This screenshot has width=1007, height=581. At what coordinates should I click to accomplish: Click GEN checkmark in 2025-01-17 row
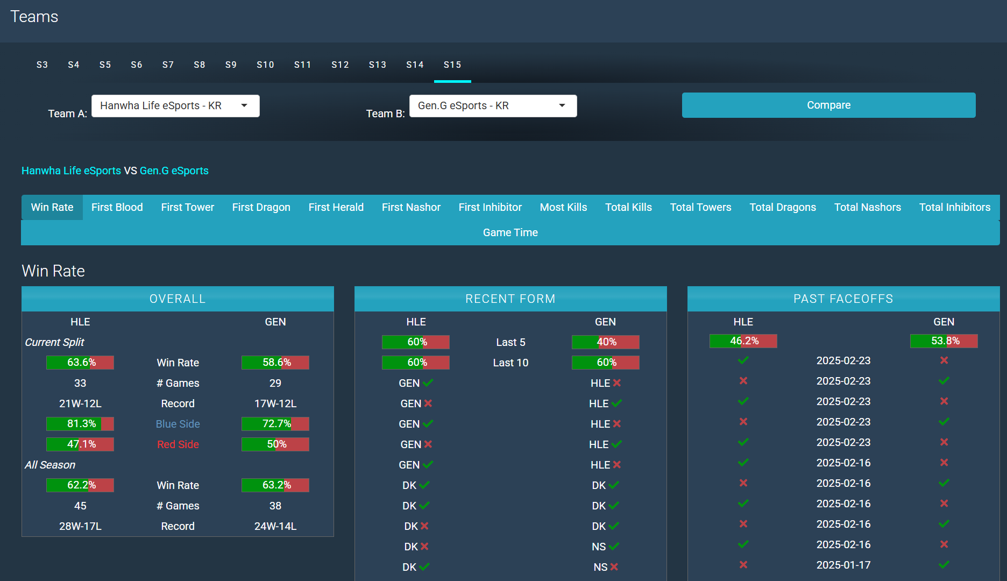944,565
